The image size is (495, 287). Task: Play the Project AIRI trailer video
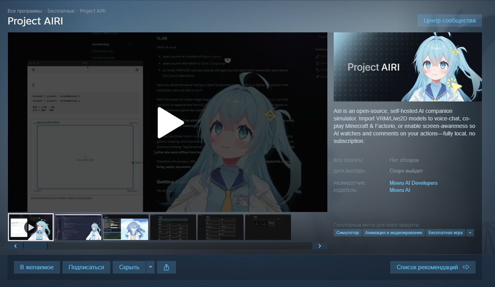[170, 122]
